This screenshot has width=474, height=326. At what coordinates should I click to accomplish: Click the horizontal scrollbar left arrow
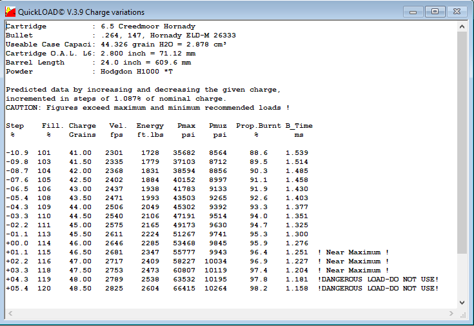[10, 313]
